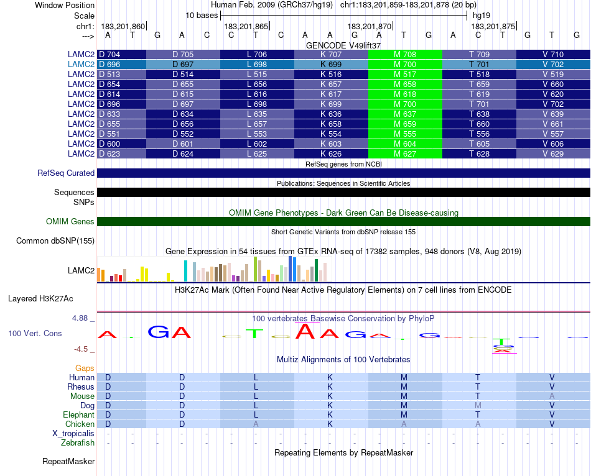Screen dimensions: 591x476
Task: Click the SNPs track label
Action: (x=84, y=202)
